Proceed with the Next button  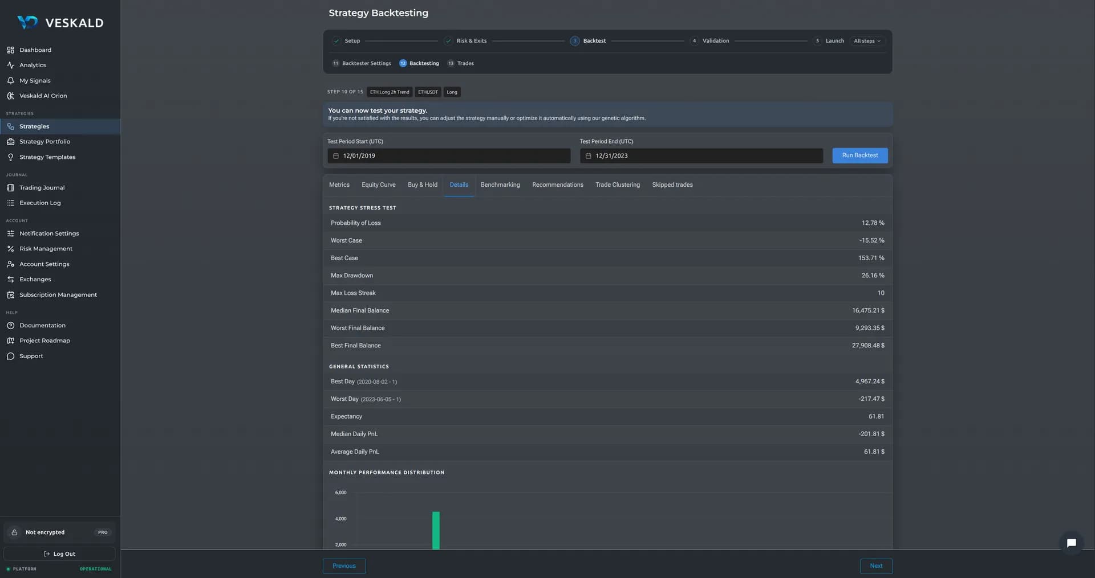point(876,566)
